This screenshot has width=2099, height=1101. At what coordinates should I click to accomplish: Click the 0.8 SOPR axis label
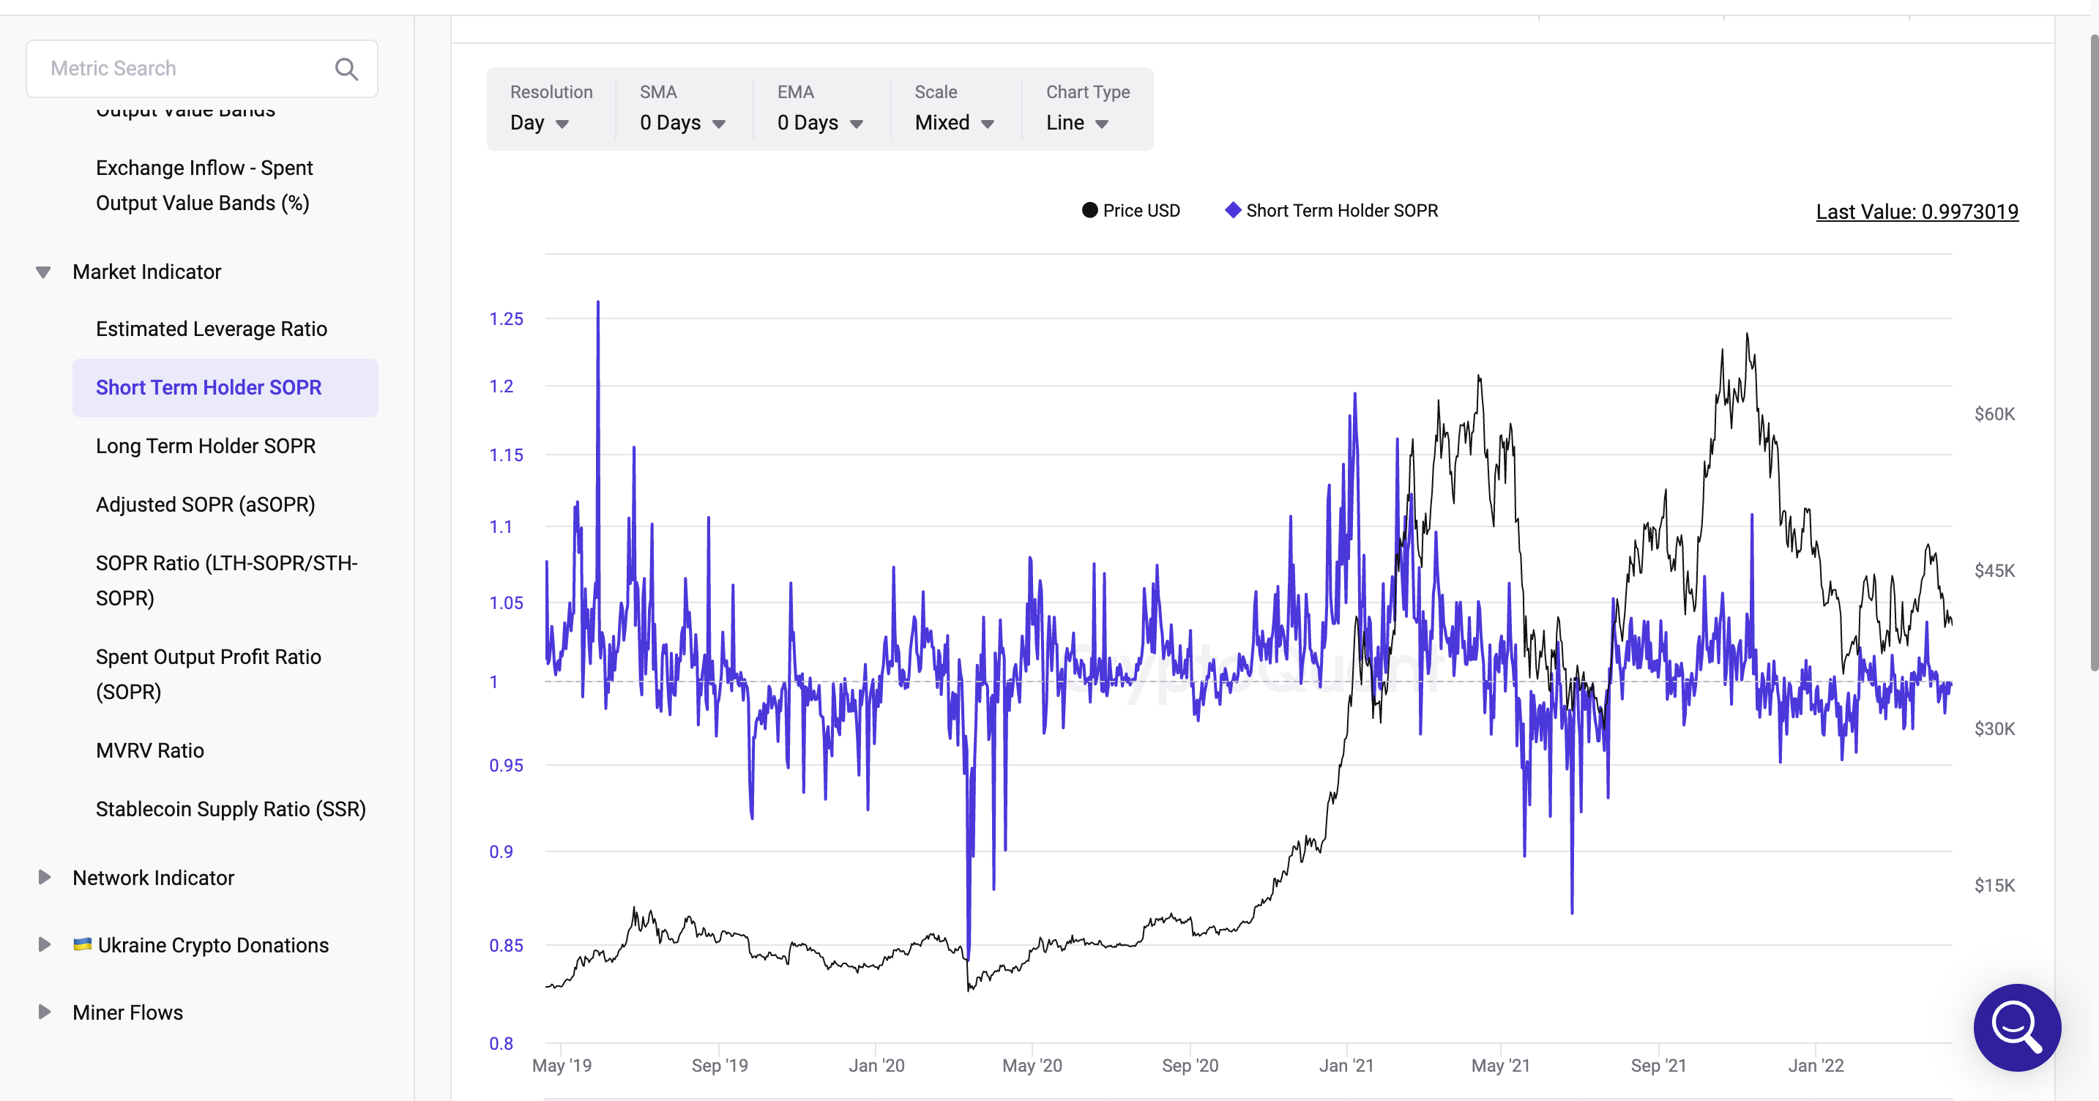pos(501,1044)
